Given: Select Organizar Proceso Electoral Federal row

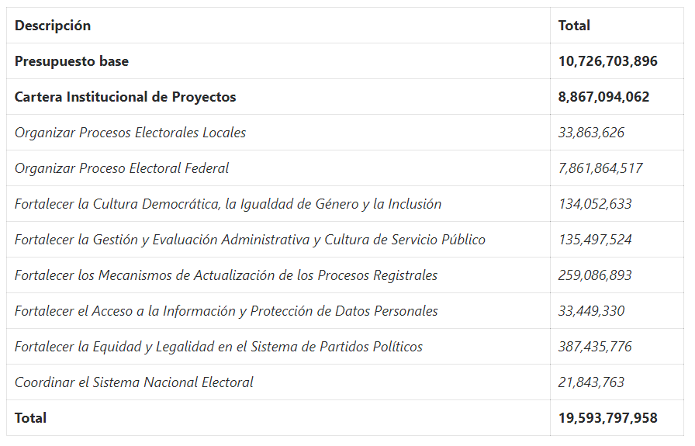Looking at the screenshot, I should pos(122,168).
